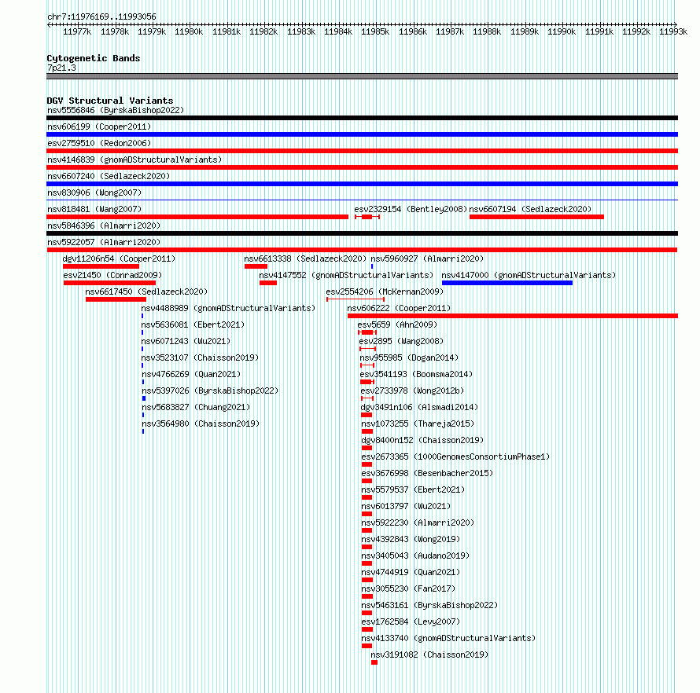Open the nsv5463161 (ByrskaBishop2022) variant label
Image resolution: width=700 pixels, height=693 pixels.
(429, 605)
